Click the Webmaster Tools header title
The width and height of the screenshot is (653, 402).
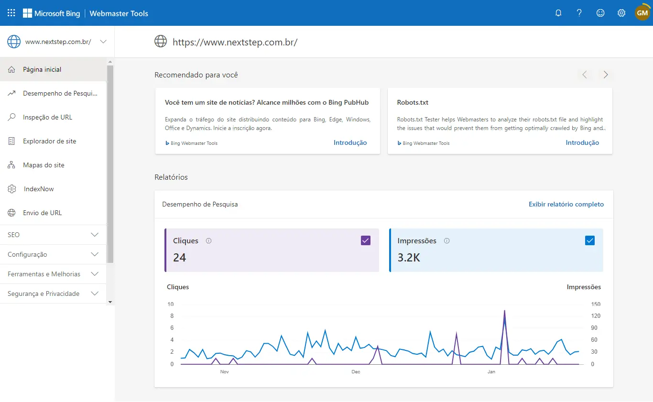[x=119, y=13]
